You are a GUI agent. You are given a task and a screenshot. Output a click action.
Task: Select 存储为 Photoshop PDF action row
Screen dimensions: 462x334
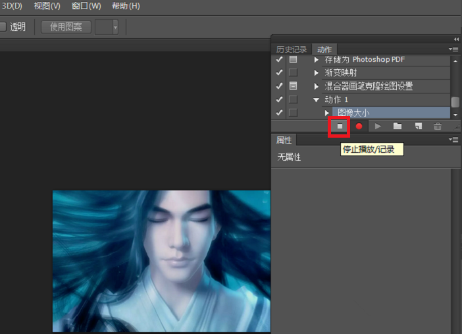pyautogui.click(x=386, y=59)
